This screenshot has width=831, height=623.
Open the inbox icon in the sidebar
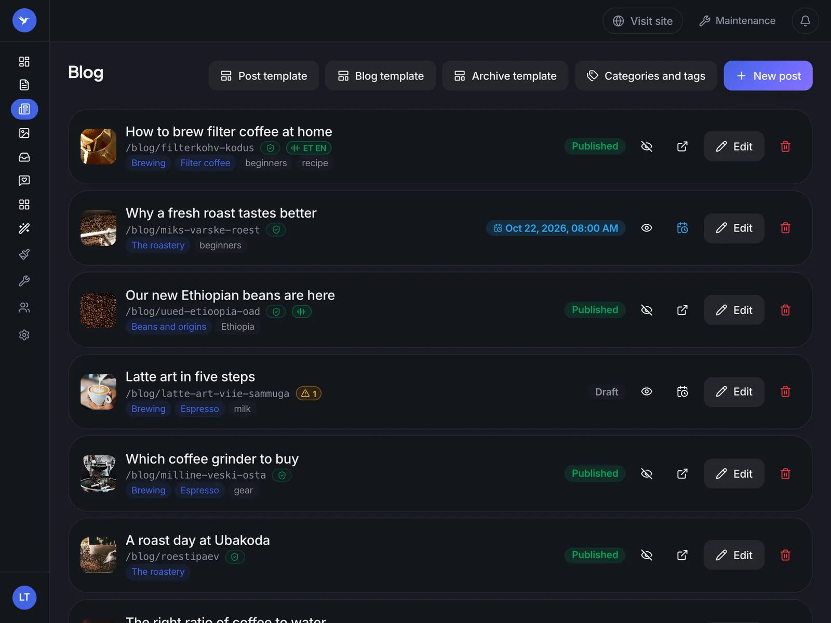point(24,157)
